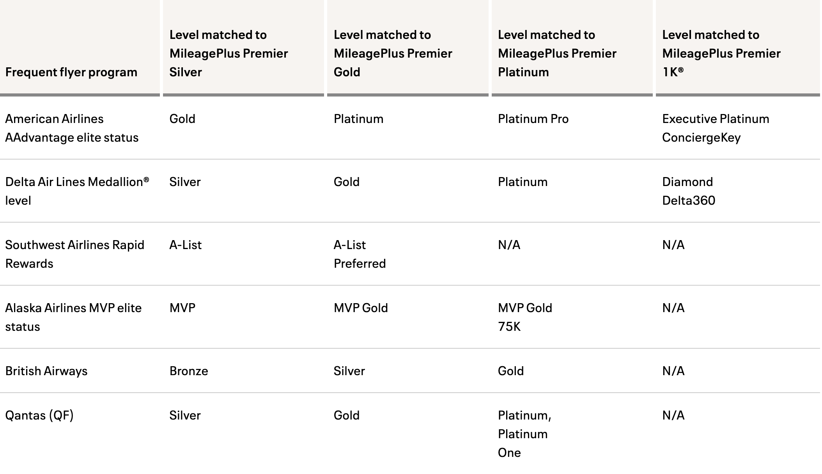822x474 pixels.
Task: Select the MileagePlus Premier Silver column header
Action: (x=229, y=53)
